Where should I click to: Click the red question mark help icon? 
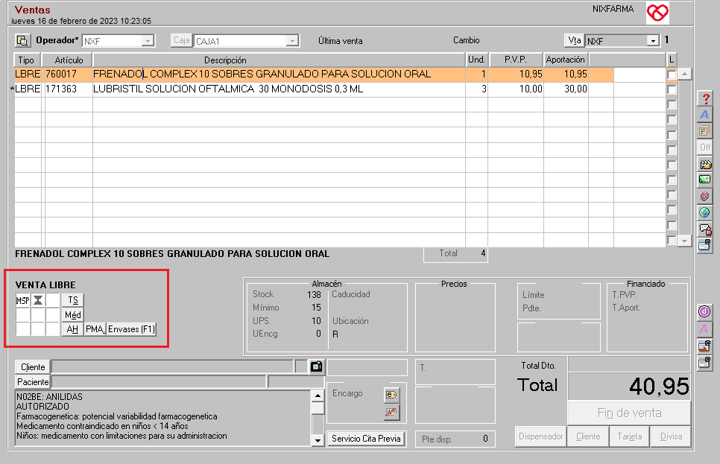click(705, 98)
